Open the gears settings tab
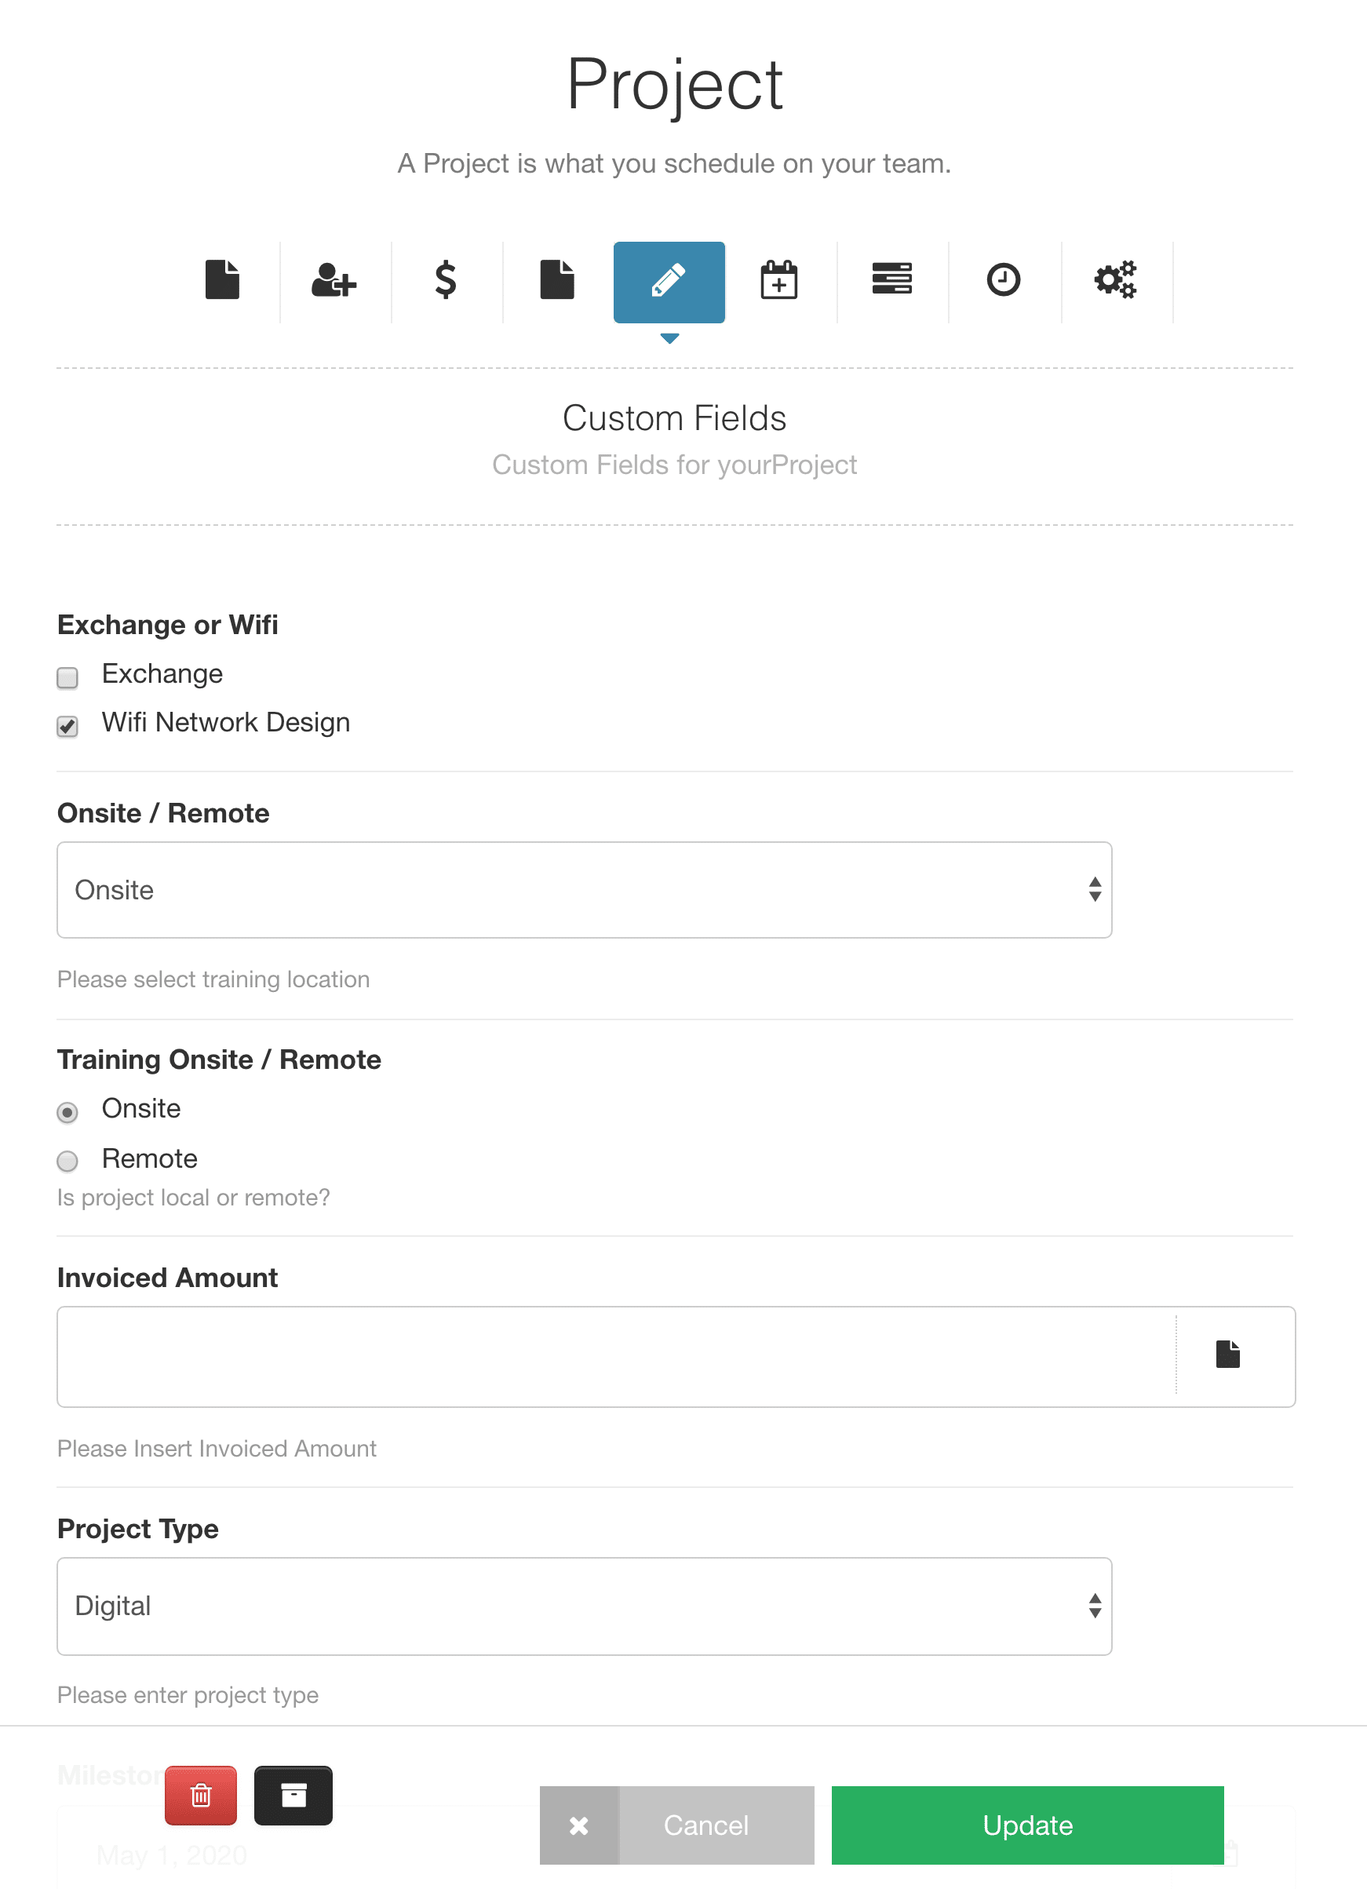The height and width of the screenshot is (1889, 1367). (x=1115, y=281)
